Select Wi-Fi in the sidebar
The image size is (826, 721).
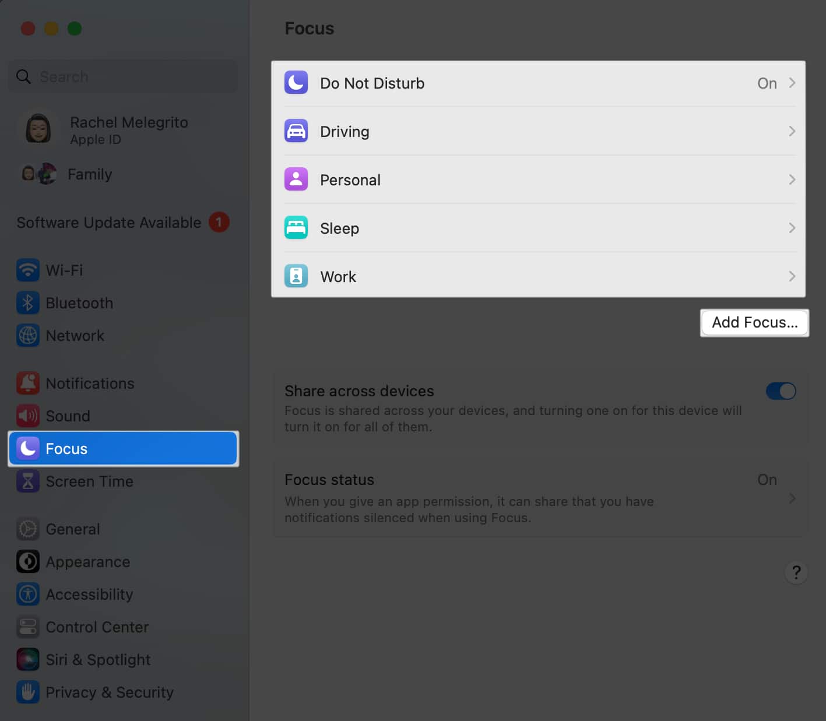pos(123,270)
